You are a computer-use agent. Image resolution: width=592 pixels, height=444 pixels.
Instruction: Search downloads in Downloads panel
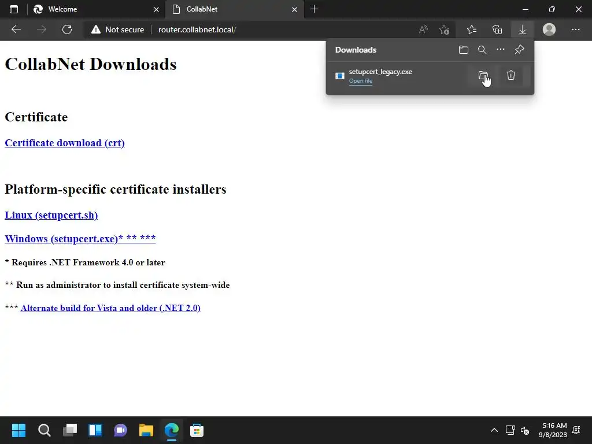click(x=482, y=50)
